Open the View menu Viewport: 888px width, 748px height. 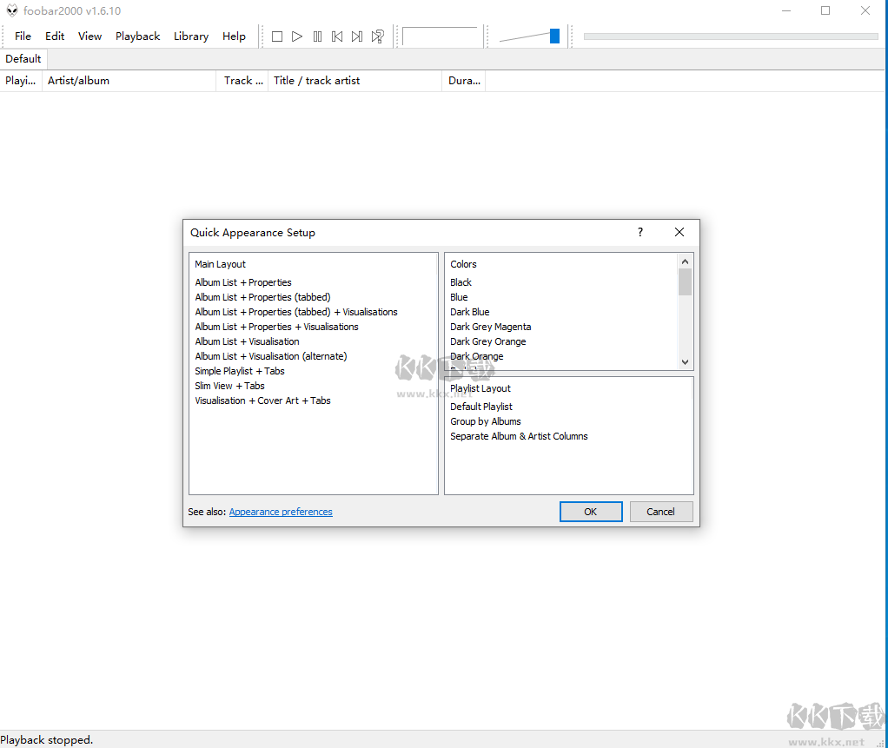click(90, 36)
